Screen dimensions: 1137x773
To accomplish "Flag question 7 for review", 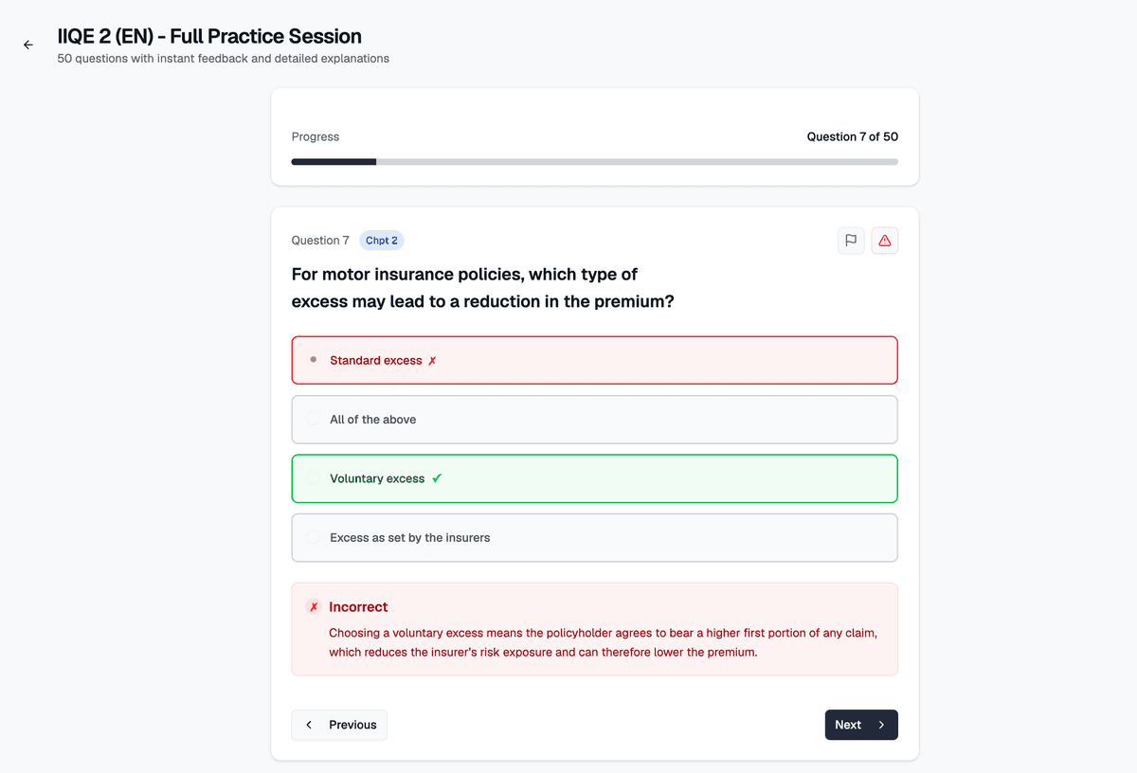I will tap(850, 240).
